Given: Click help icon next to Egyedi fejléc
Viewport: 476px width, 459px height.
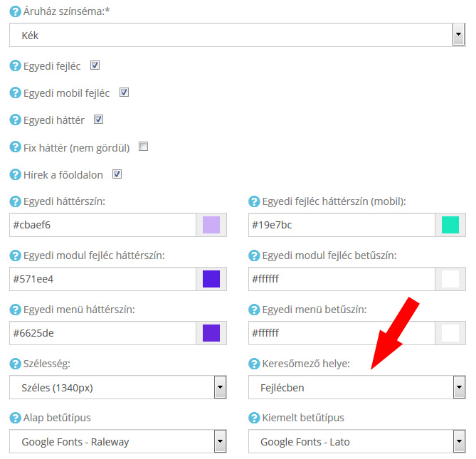Looking at the screenshot, I should point(15,65).
